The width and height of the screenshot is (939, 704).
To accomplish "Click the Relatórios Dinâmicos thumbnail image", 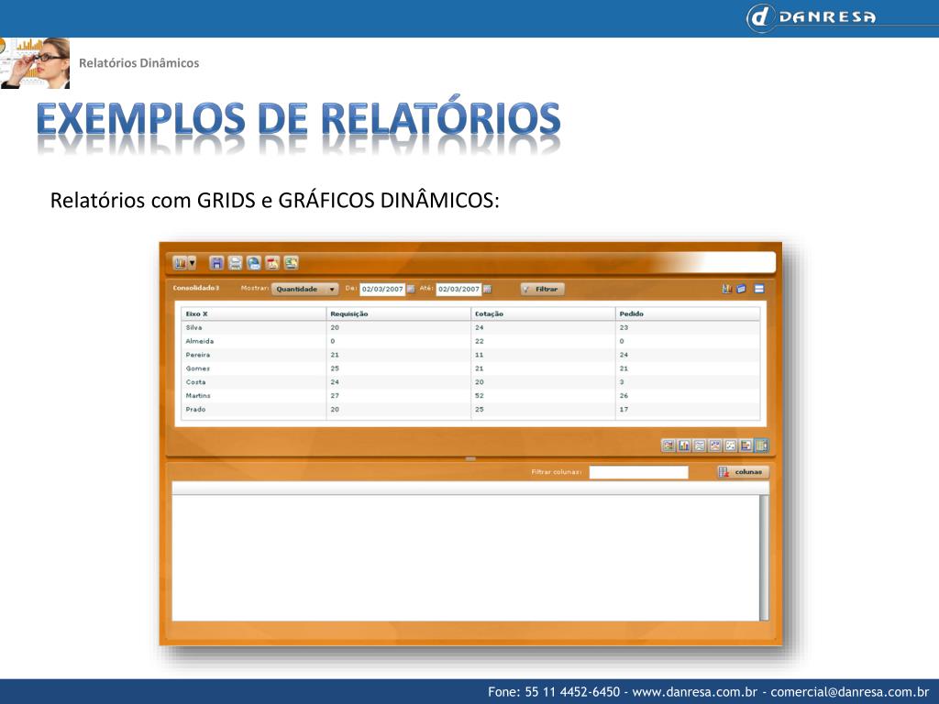I will point(35,63).
